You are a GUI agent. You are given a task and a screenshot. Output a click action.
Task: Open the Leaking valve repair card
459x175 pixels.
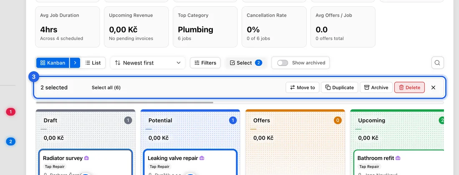pyautogui.click(x=190, y=162)
